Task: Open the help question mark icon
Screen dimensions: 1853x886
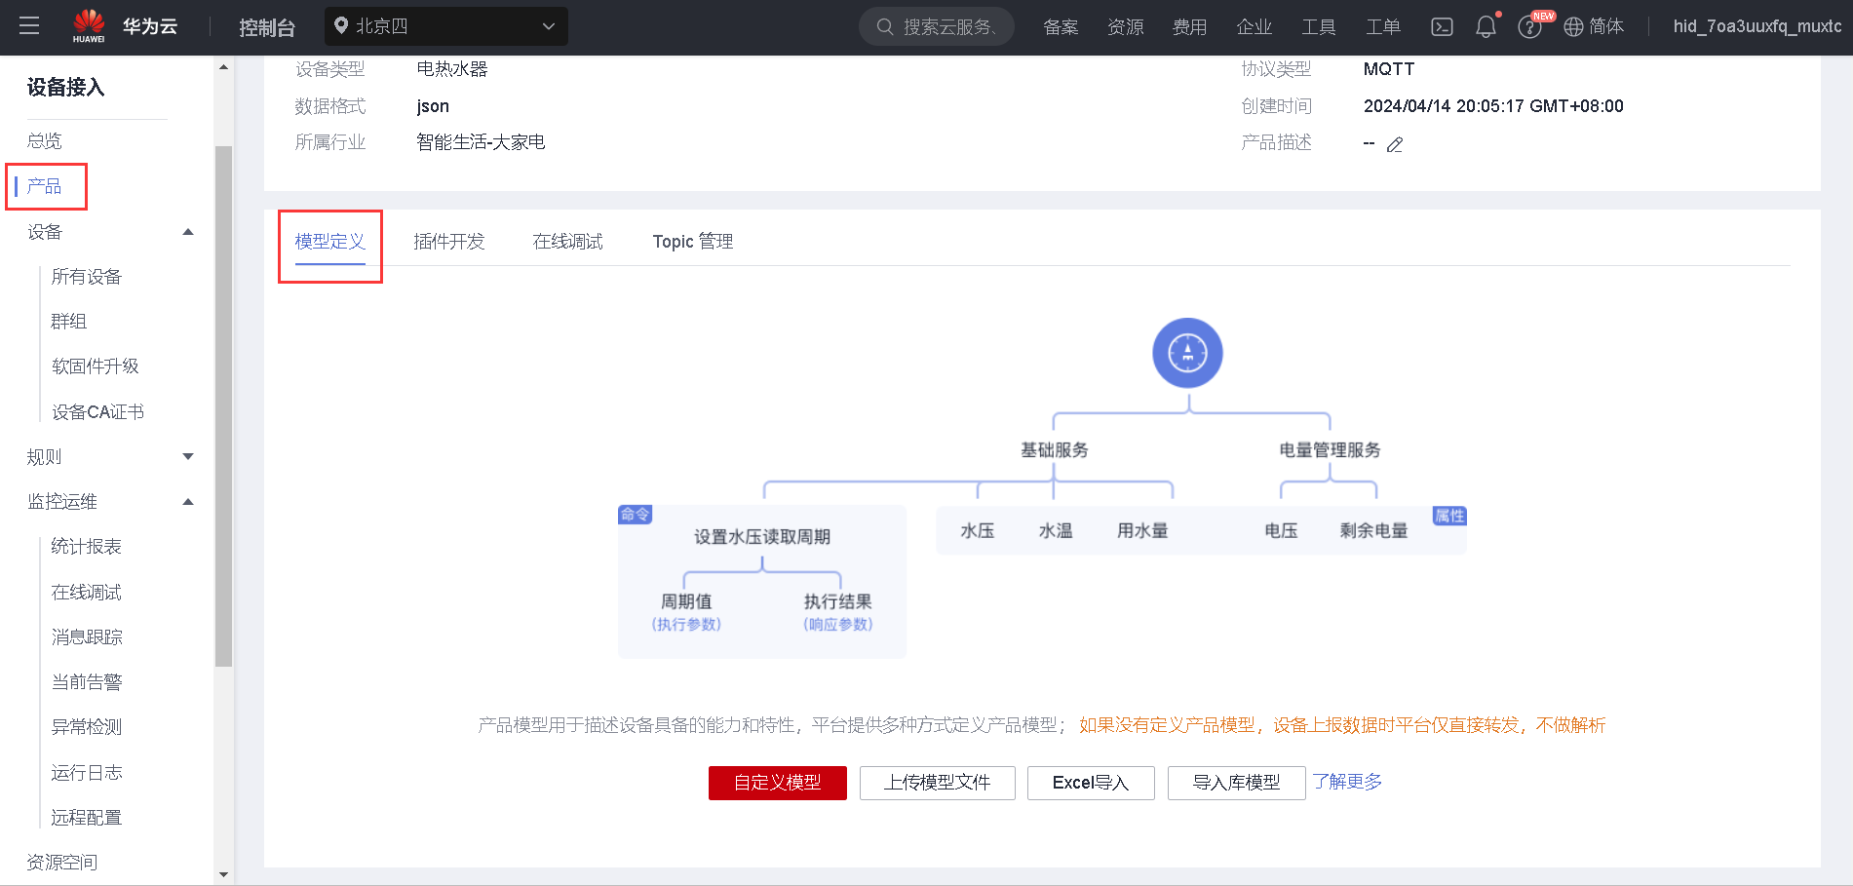Action: click(1529, 27)
